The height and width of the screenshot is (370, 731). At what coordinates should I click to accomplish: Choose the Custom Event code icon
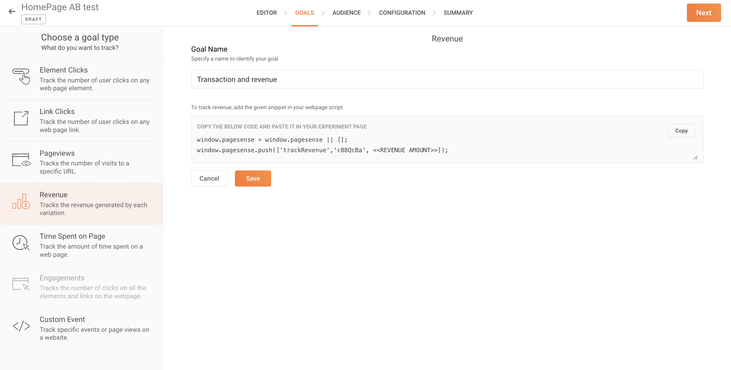21,326
